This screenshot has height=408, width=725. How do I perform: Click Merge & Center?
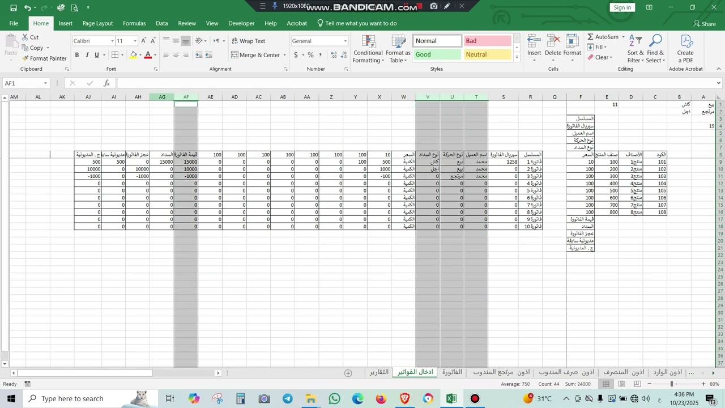pyautogui.click(x=255, y=55)
